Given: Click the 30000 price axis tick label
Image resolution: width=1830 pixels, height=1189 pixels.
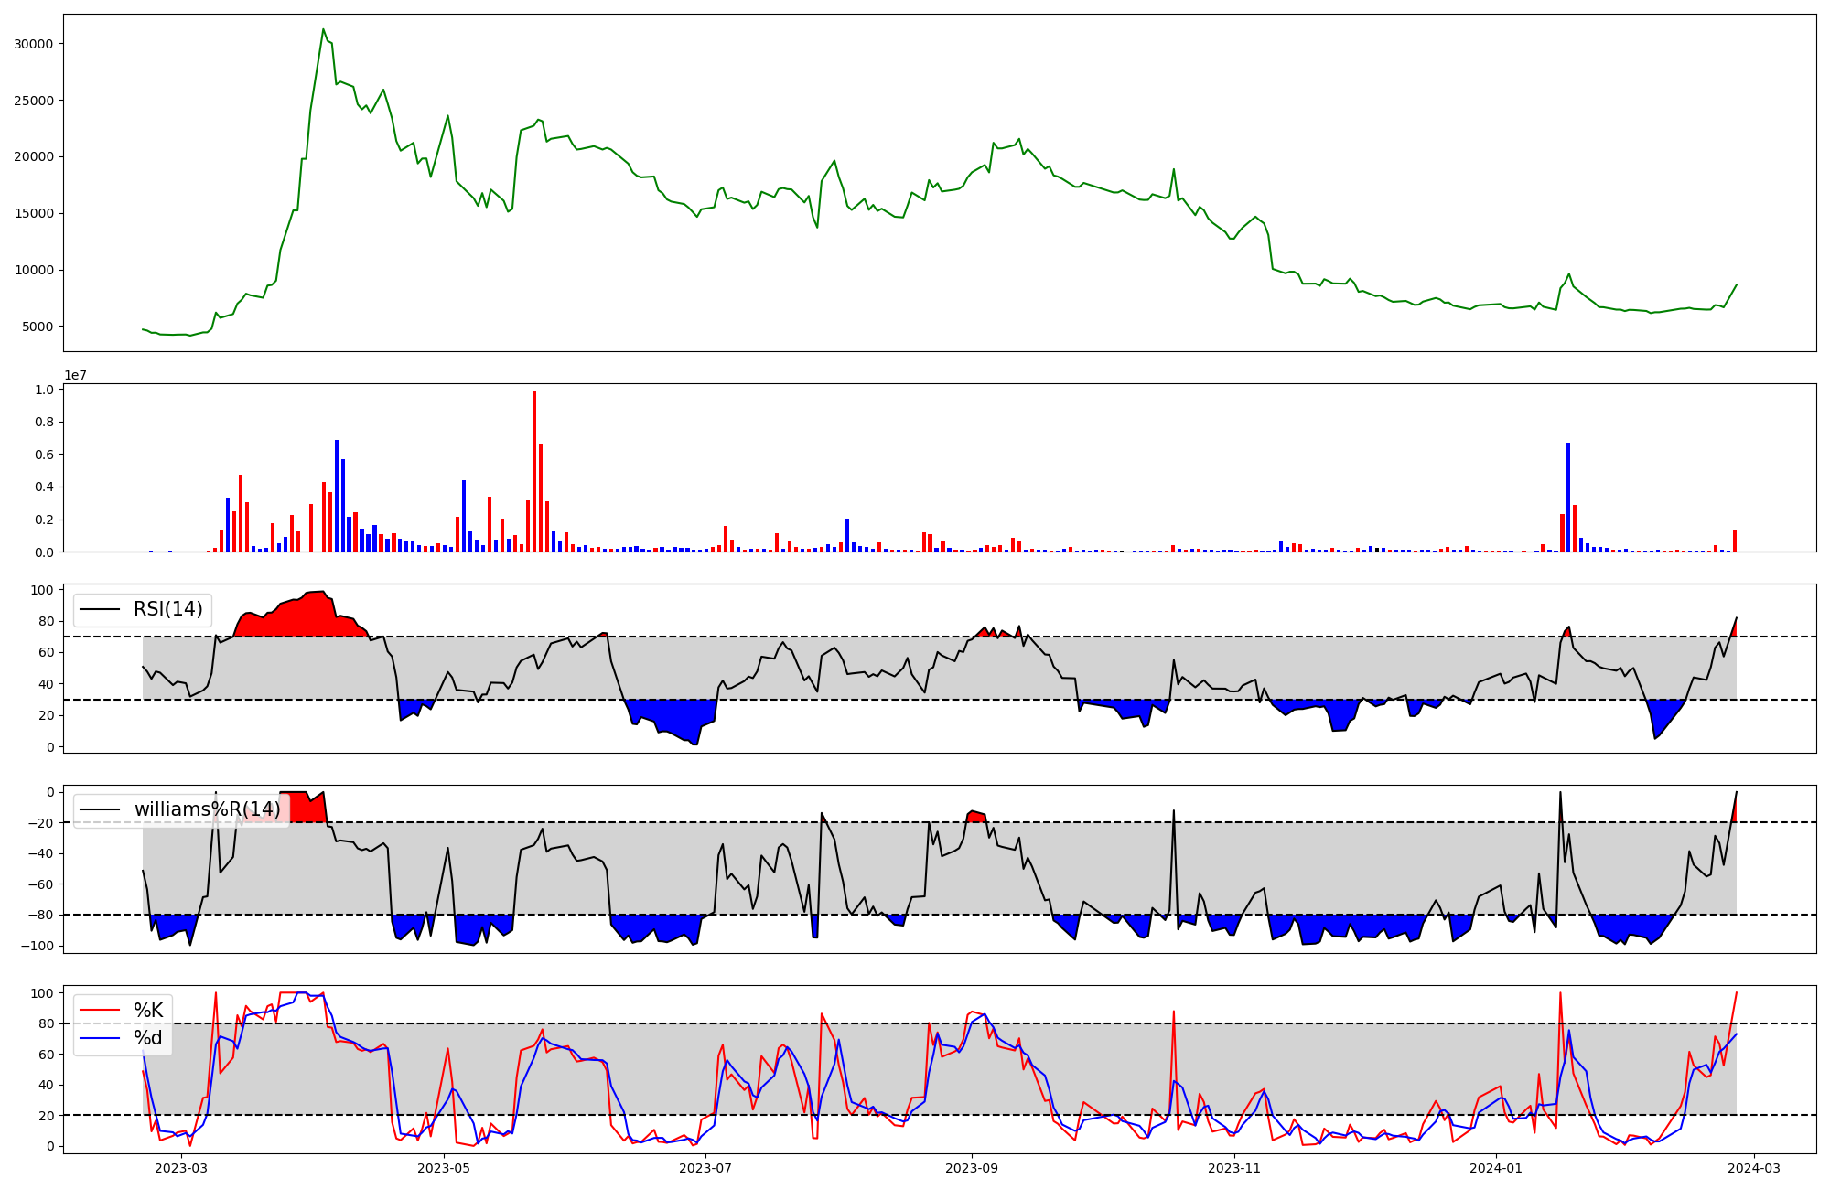Looking at the screenshot, I should coord(33,44).
